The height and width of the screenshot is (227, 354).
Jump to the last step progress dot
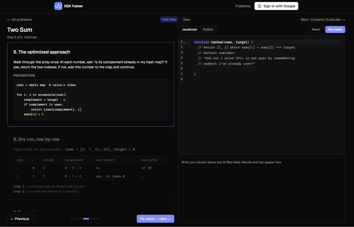tap(97, 219)
